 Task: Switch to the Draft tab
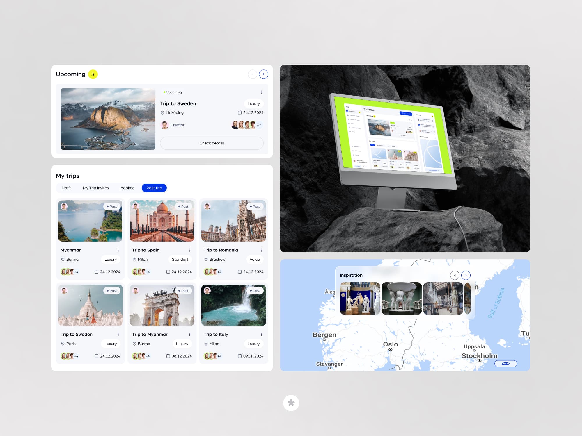tap(66, 188)
